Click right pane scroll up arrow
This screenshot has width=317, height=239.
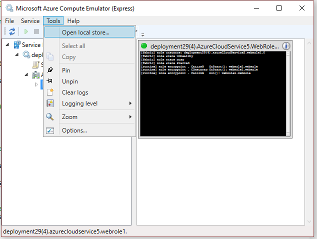[x=309, y=43]
